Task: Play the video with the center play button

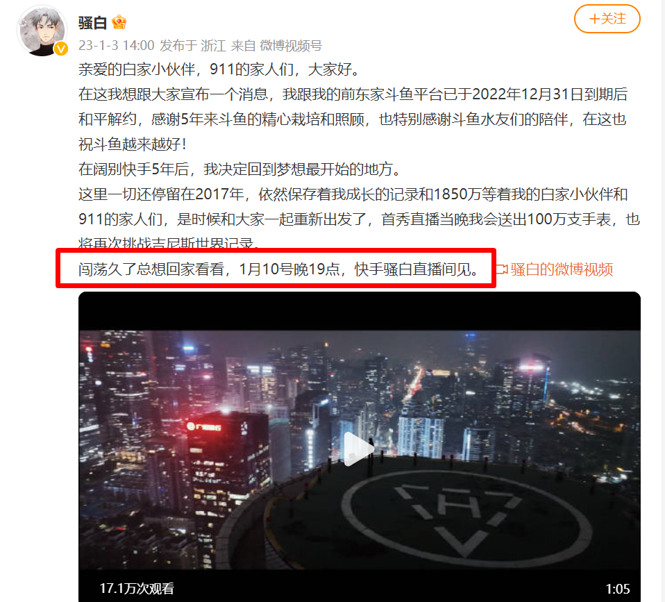Action: (359, 449)
